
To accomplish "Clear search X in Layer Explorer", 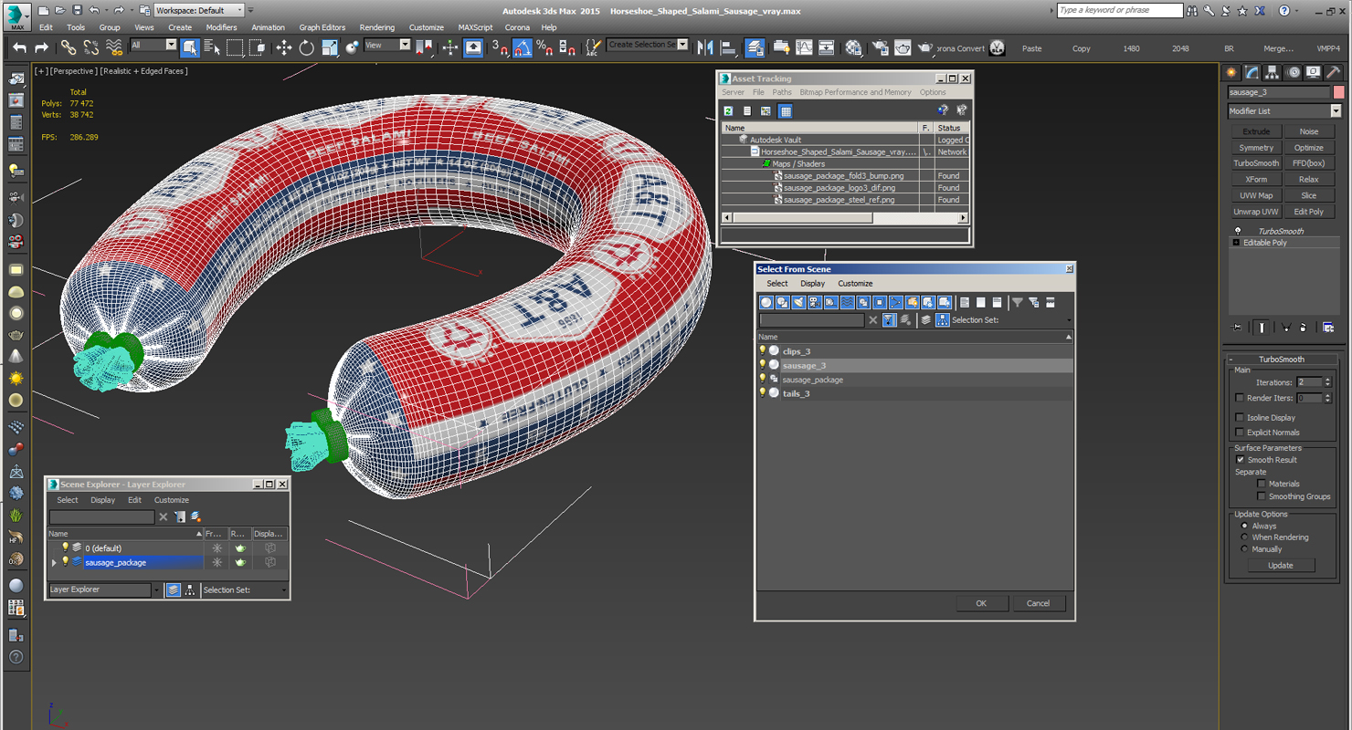I will [164, 516].
